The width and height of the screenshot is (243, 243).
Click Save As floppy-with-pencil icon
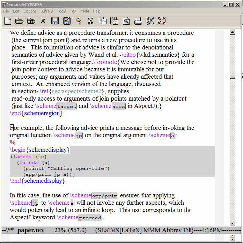67,21
